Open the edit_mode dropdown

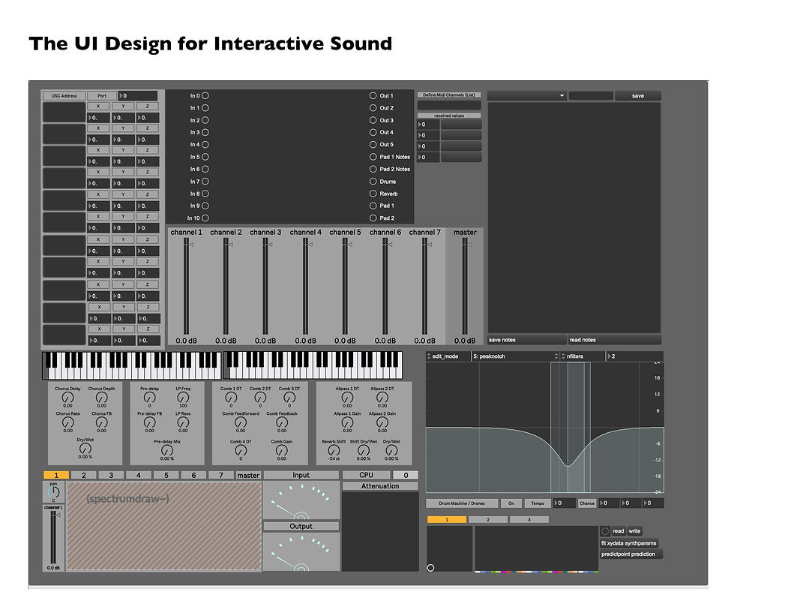tap(448, 356)
